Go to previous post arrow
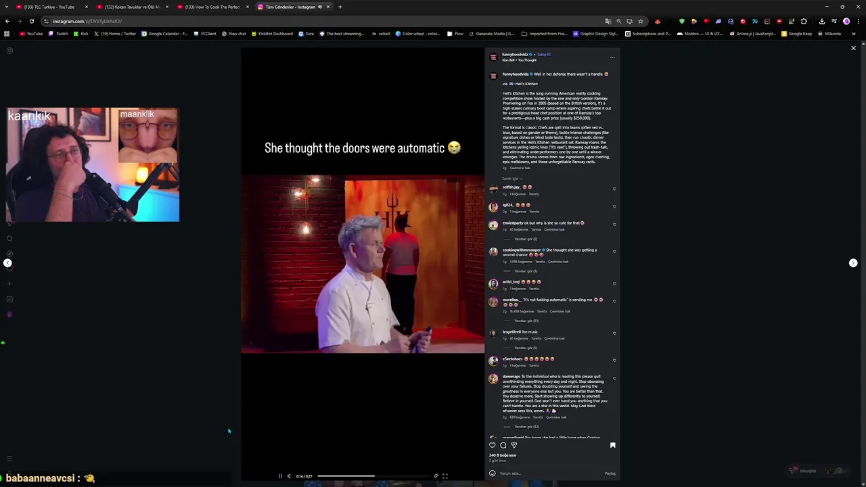866x487 pixels. tap(7, 263)
